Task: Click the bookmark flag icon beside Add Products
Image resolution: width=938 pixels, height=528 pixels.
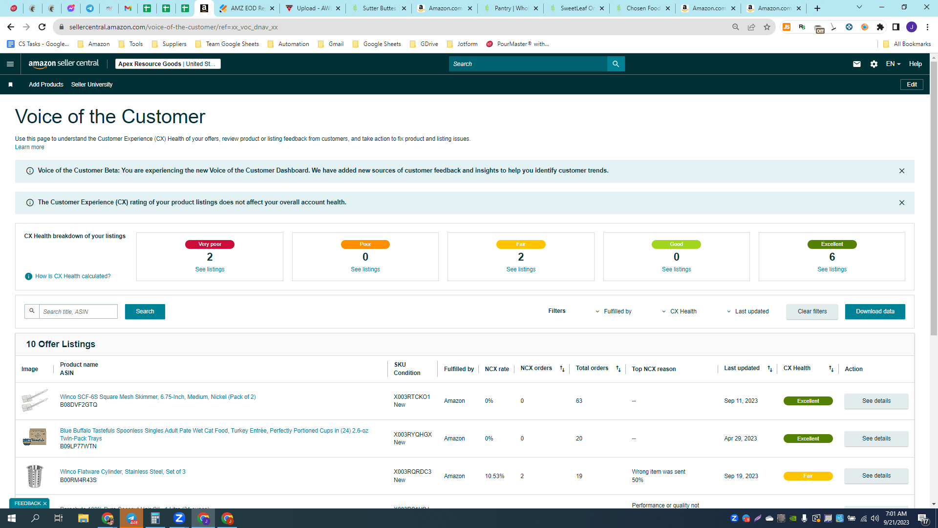Action: (x=10, y=85)
